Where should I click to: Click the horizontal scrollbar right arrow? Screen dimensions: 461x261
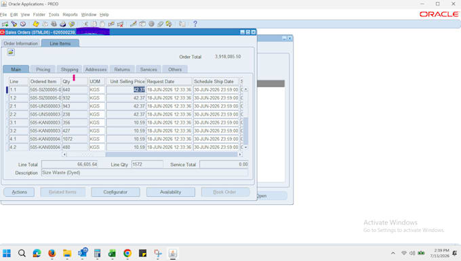240,154
